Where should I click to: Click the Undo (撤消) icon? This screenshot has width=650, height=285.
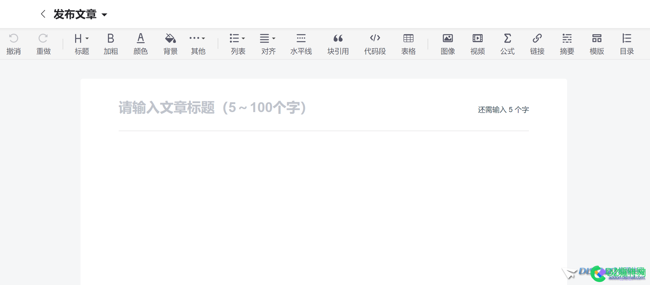tap(14, 43)
